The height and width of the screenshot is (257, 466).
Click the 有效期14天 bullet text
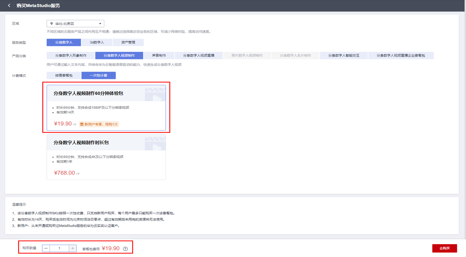tap(65, 112)
